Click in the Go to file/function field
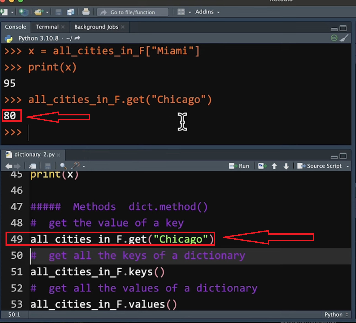The width and height of the screenshot is (356, 323). [133, 12]
